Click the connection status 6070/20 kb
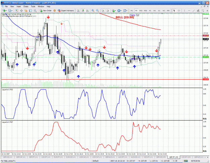Image resolution: width=210 pixels, height=163 pixels. coord(196,161)
